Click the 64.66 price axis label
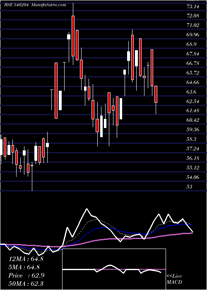This screenshot has height=290, width=207. (193, 82)
